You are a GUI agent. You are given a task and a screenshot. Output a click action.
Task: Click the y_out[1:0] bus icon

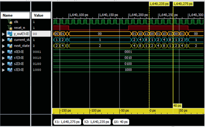tap(9, 34)
